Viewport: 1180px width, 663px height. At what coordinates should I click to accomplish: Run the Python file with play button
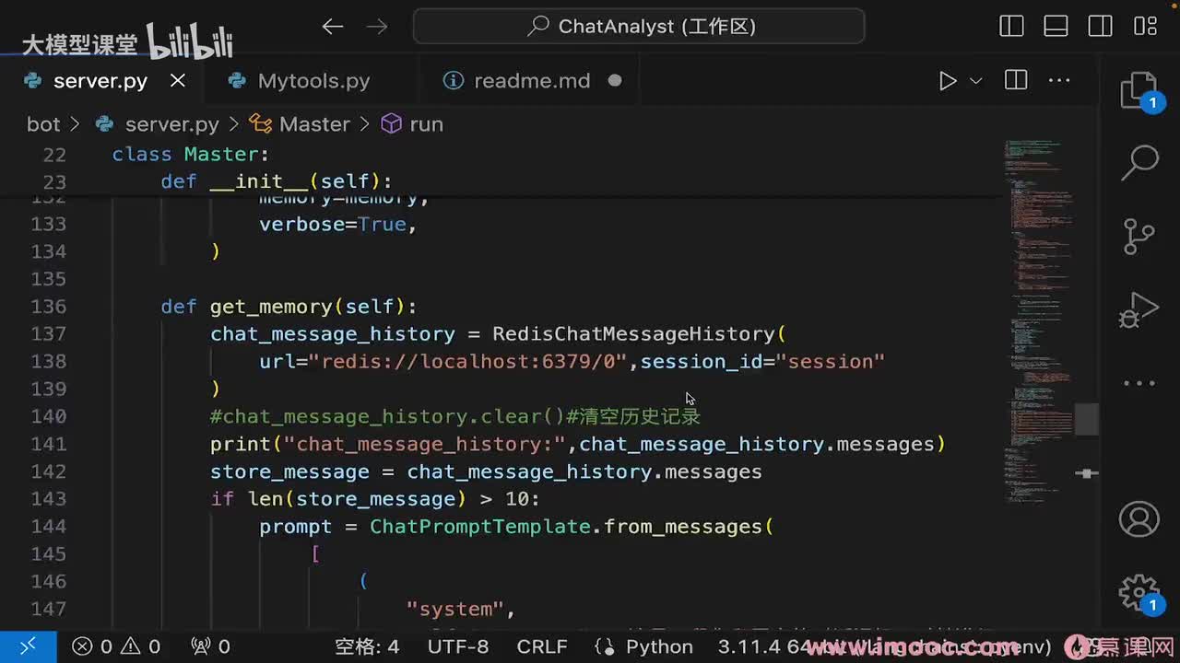coord(948,81)
